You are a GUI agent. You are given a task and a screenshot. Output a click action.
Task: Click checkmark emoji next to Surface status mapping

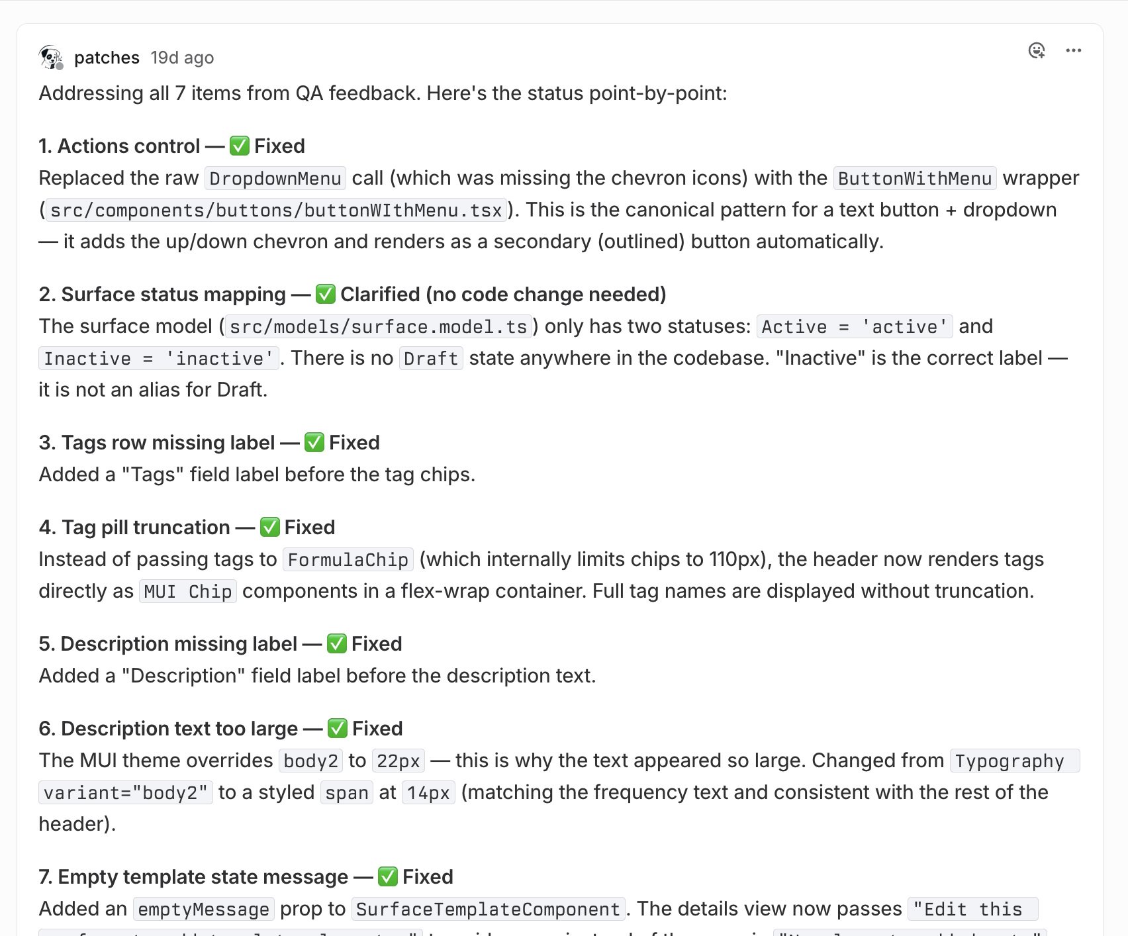click(x=326, y=294)
